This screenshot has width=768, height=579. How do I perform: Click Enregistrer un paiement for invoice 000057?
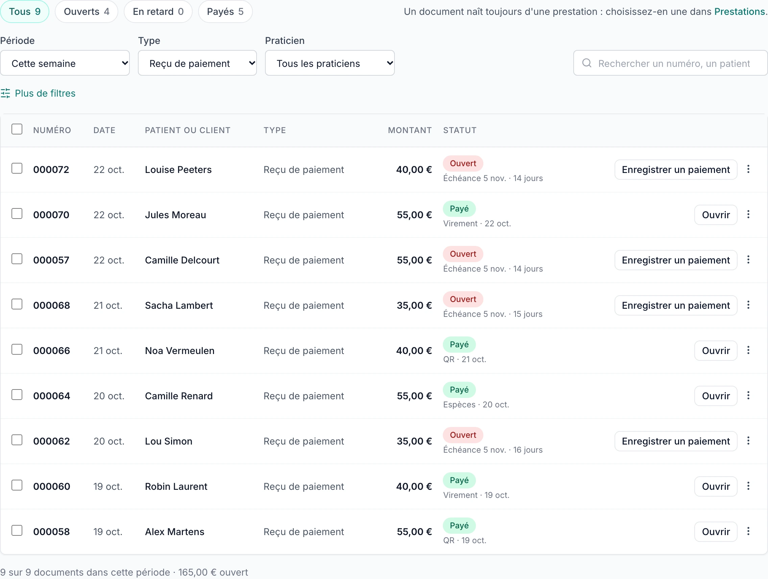tap(676, 260)
